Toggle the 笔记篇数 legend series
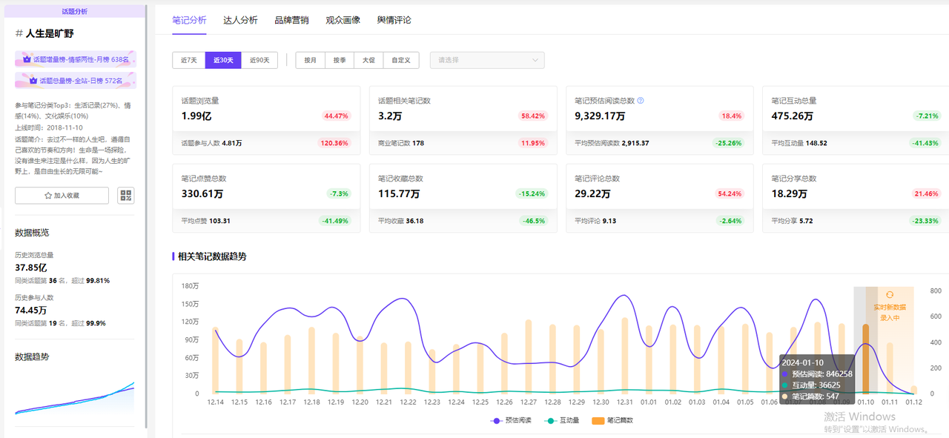The height and width of the screenshot is (438, 949). click(x=612, y=420)
